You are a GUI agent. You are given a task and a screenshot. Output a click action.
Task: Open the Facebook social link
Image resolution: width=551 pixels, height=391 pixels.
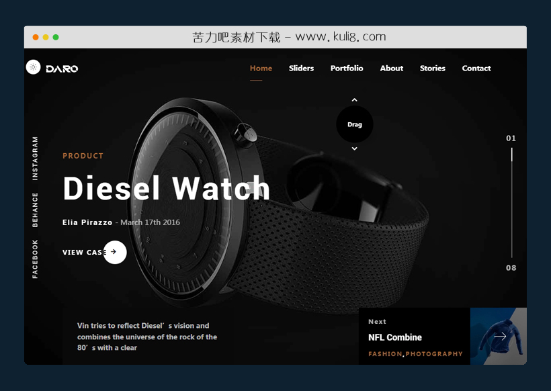tap(35, 259)
